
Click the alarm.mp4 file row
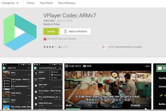point(48,86)
